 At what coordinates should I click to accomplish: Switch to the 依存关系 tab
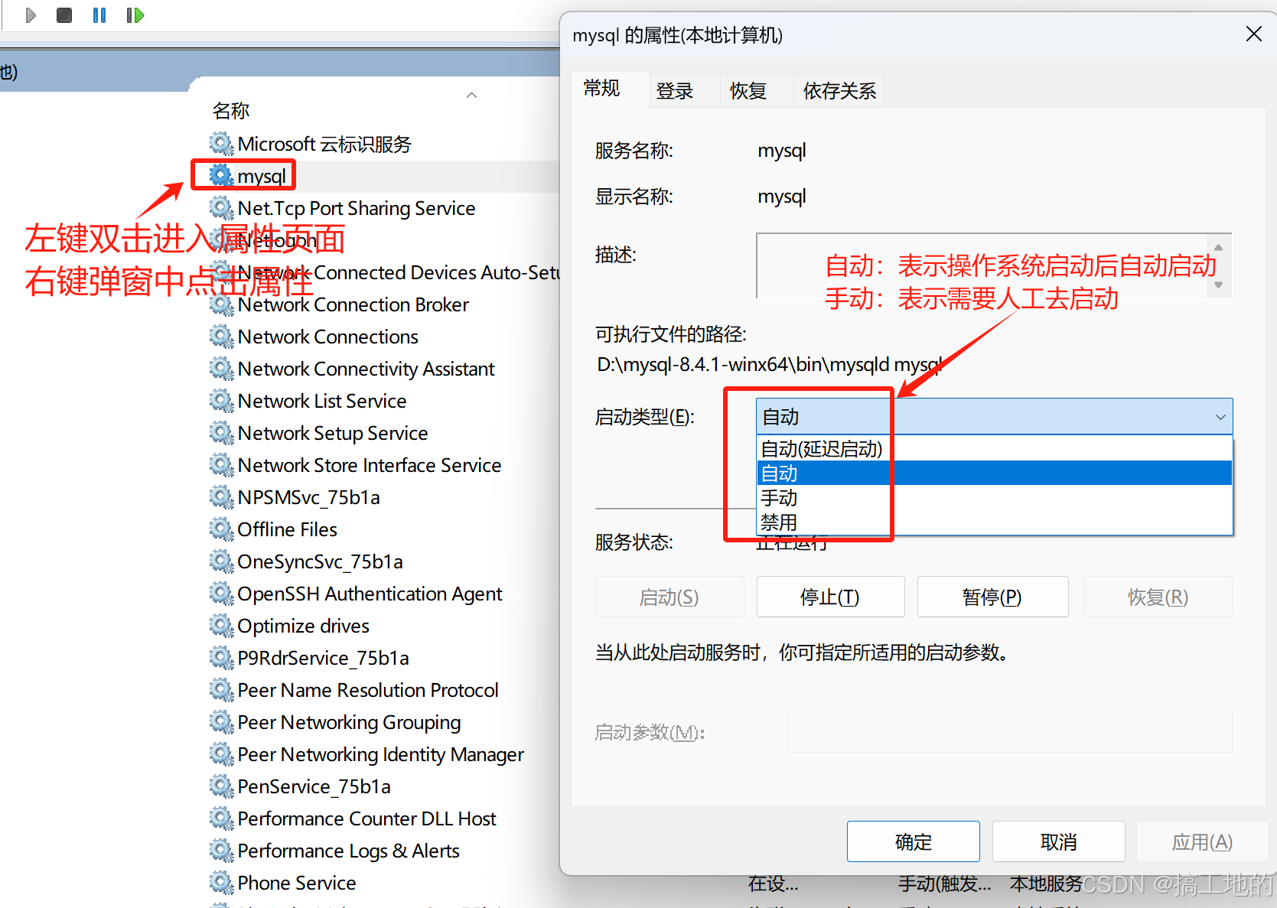[x=838, y=90]
